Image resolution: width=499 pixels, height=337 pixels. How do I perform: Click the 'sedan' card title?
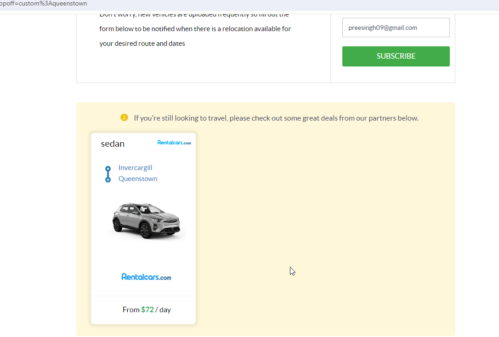(113, 144)
